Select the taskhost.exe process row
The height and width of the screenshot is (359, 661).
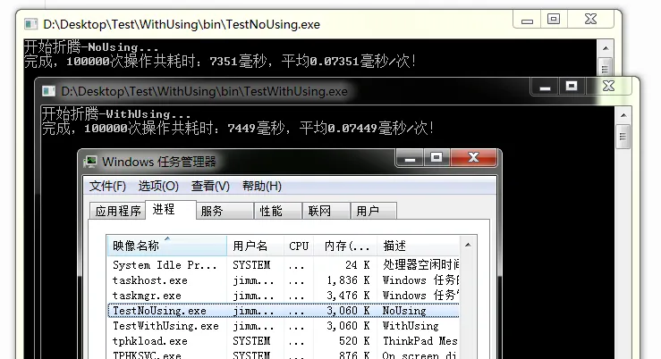[x=284, y=280]
